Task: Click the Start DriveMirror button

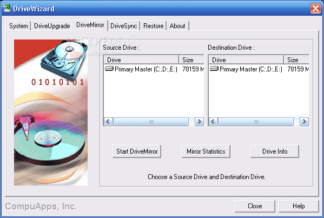Action: click(x=137, y=151)
